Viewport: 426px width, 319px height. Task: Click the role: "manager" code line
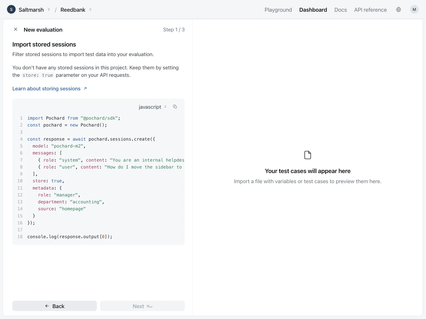59,195
